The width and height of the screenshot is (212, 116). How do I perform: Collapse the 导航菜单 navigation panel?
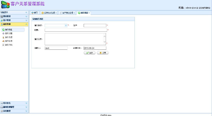click(x=26, y=12)
